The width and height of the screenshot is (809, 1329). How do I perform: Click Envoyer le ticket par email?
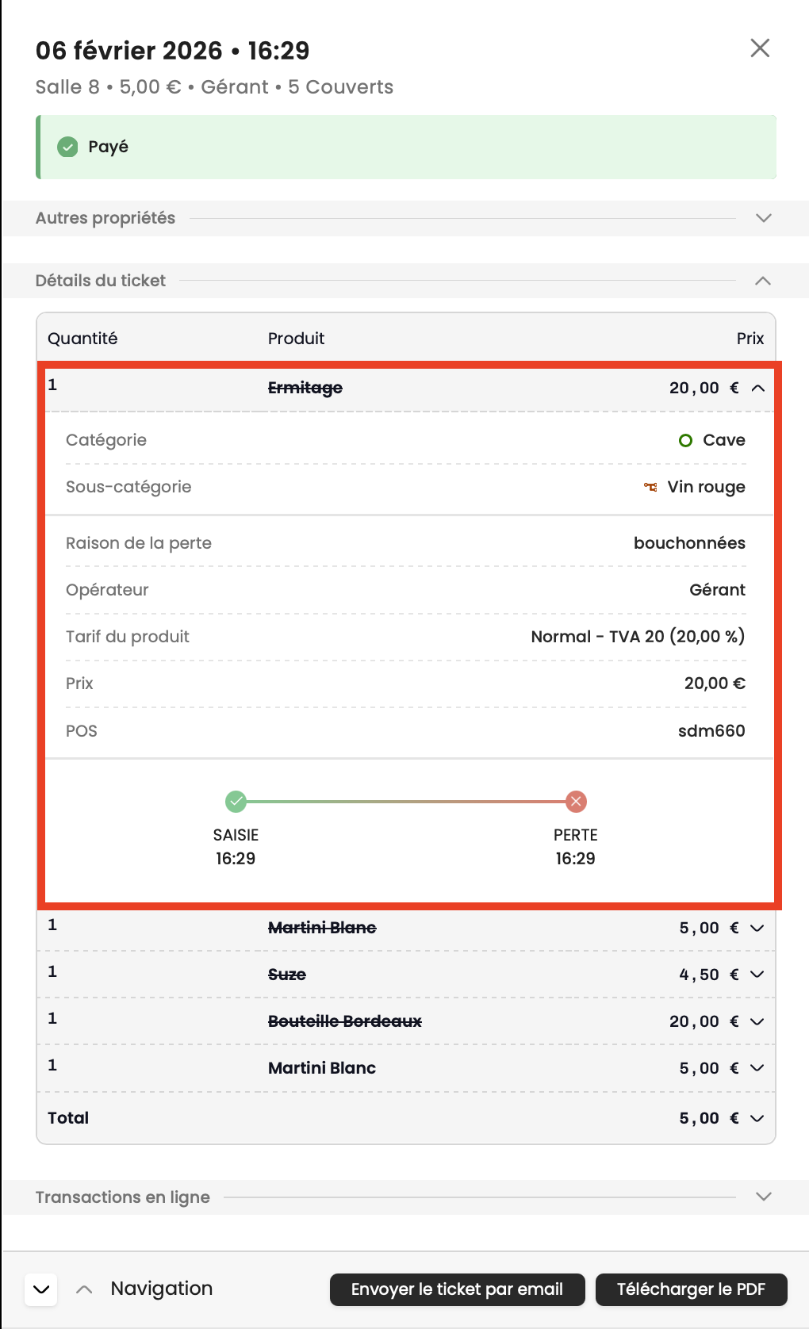coord(457,1289)
